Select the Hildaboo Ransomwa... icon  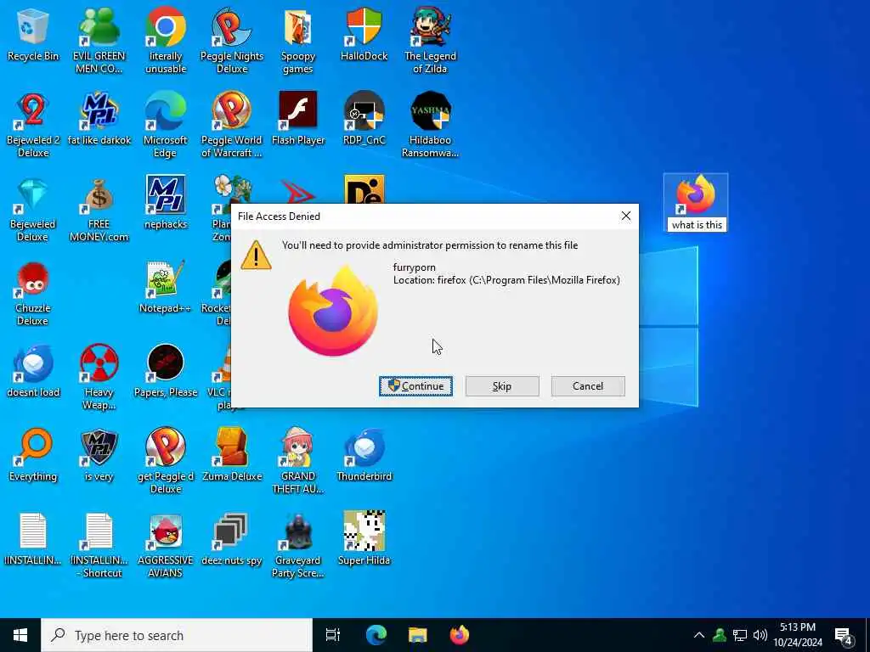(x=430, y=125)
